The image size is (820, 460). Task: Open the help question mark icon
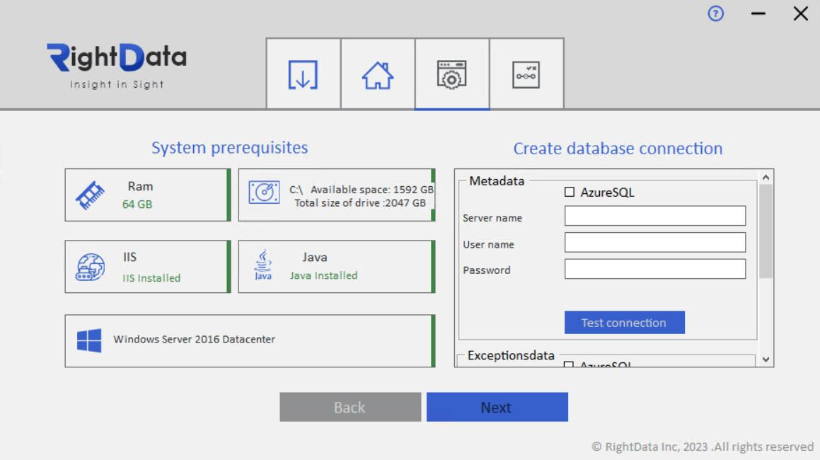click(x=715, y=14)
